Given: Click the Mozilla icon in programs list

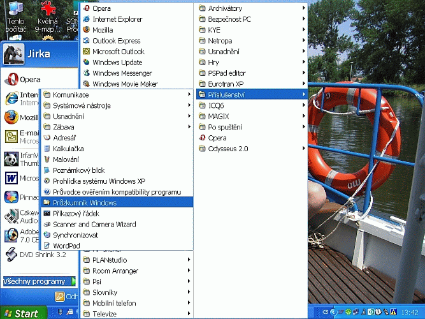Looking at the screenshot, I should tap(86, 29).
